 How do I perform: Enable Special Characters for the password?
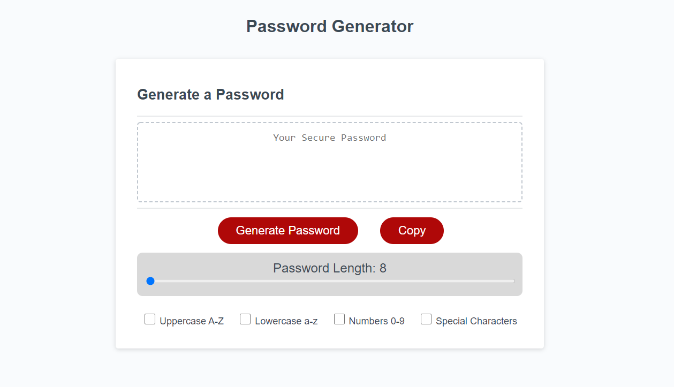(426, 318)
